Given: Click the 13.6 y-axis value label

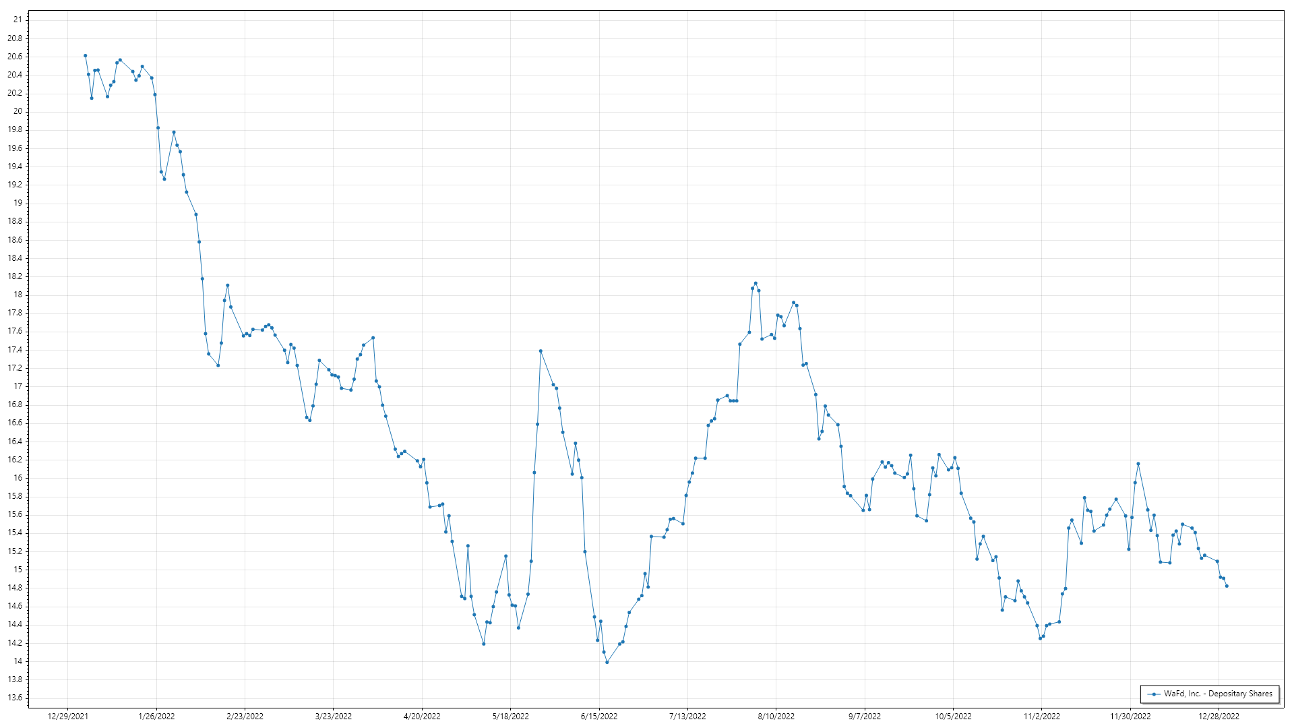Looking at the screenshot, I should (x=15, y=698).
